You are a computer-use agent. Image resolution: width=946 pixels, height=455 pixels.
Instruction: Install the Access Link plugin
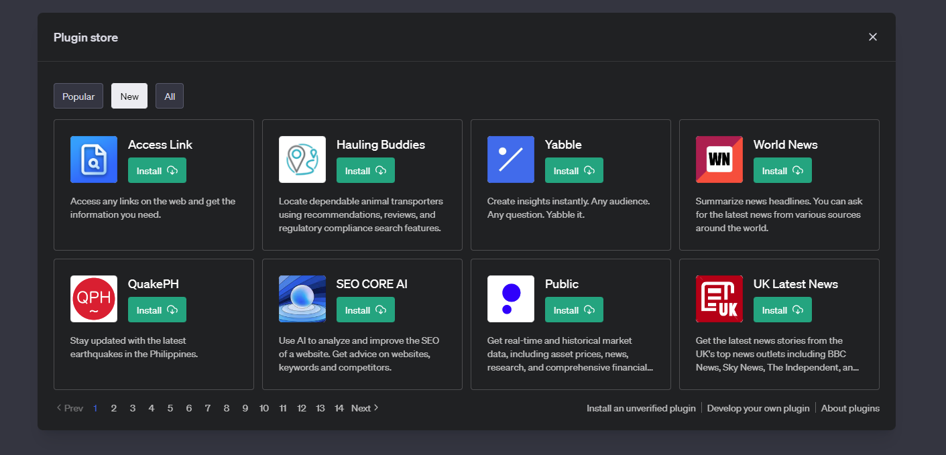[157, 170]
